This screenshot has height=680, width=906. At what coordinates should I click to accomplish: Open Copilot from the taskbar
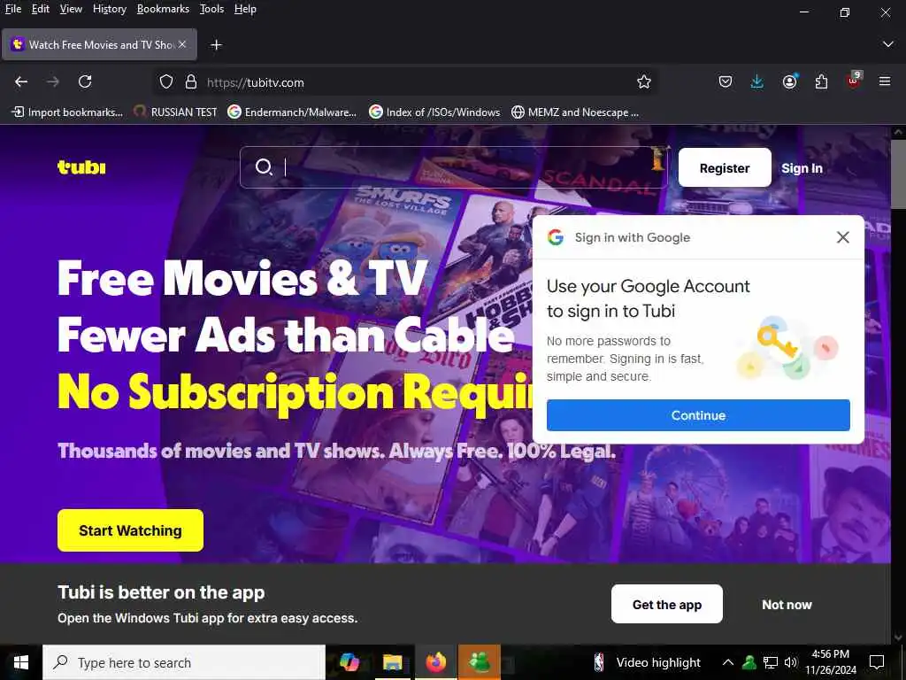point(349,662)
